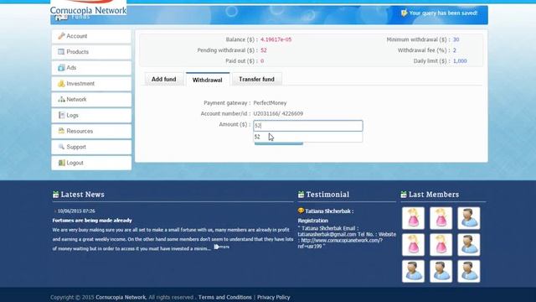Click the news date 10/06/2015 07:26
This screenshot has width=536, height=302.
pyautogui.click(x=76, y=211)
